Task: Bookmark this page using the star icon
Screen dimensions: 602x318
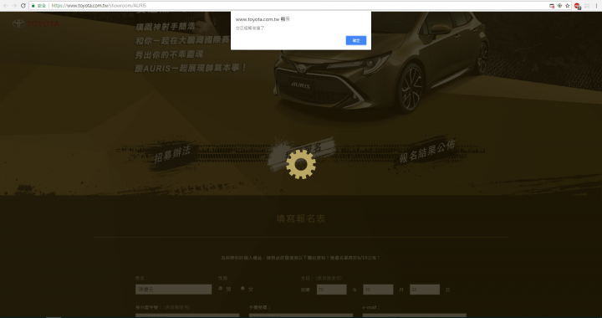Action: pyautogui.click(x=568, y=5)
